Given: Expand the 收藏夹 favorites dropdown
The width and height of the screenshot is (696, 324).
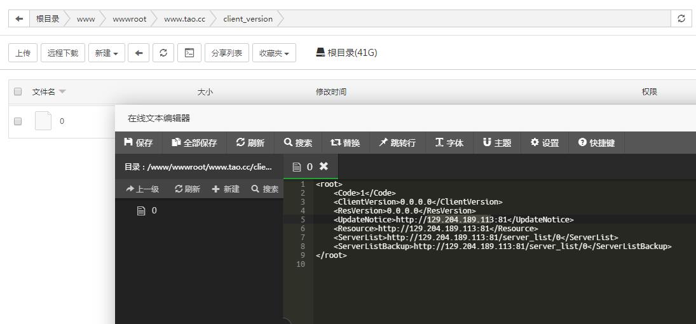Looking at the screenshot, I should 274,53.
